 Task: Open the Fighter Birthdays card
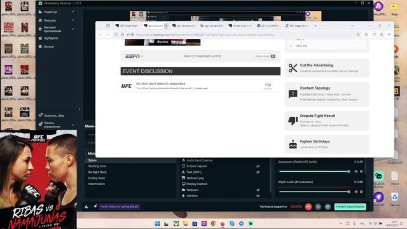tap(327, 144)
